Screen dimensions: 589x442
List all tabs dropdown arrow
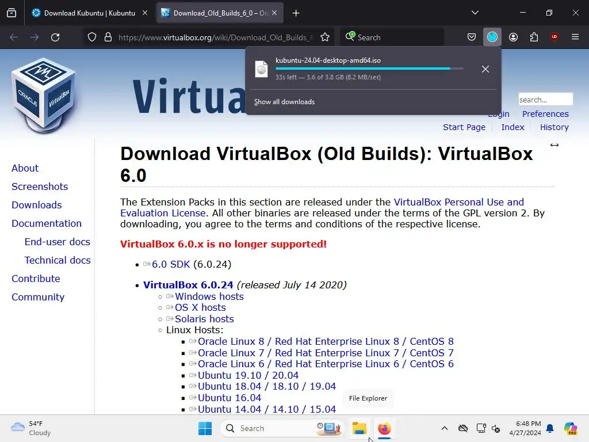475,13
